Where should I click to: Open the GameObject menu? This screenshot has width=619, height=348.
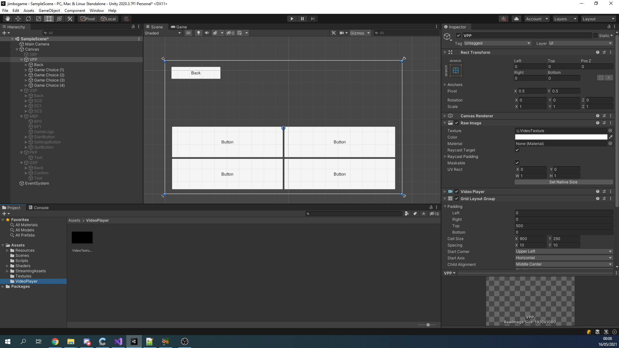coord(49,10)
